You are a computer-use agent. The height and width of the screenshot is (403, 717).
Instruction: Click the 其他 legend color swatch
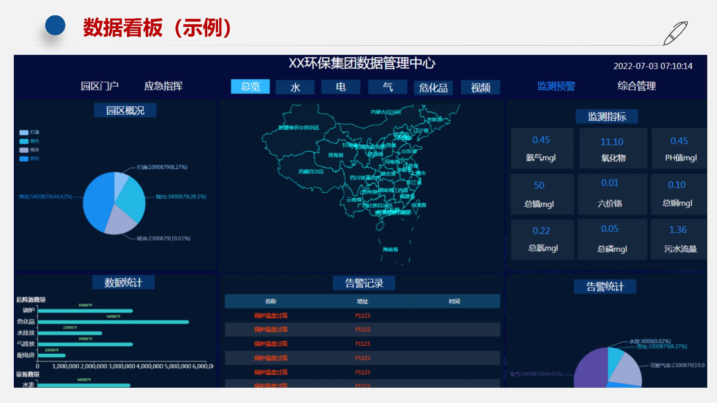click(24, 159)
